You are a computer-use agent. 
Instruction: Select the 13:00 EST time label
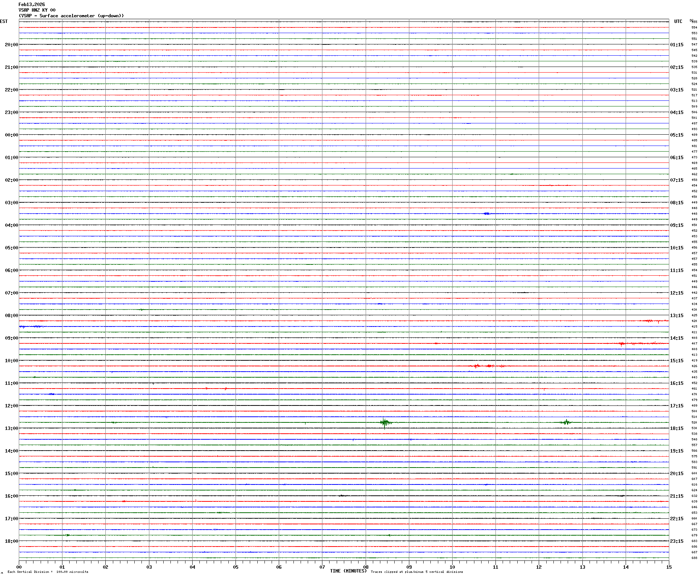coord(11,428)
